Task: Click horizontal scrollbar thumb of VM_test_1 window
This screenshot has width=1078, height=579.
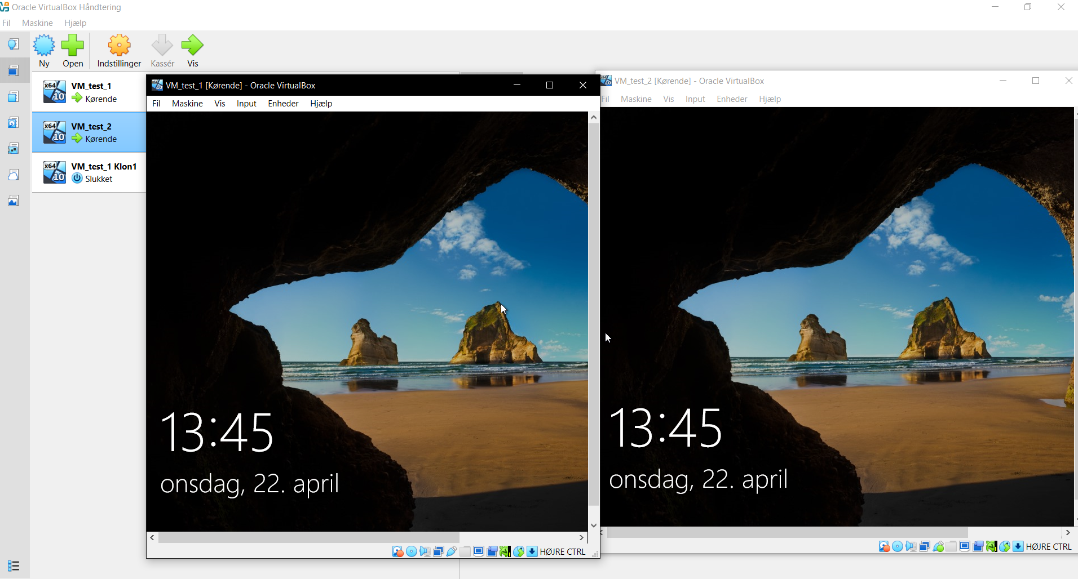Action: [308, 538]
